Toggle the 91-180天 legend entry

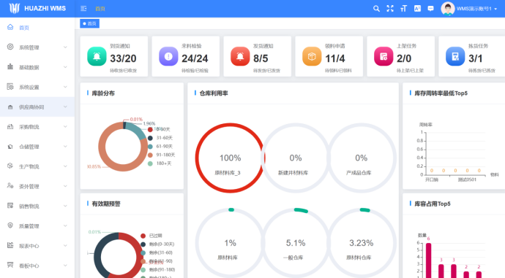[161, 155]
